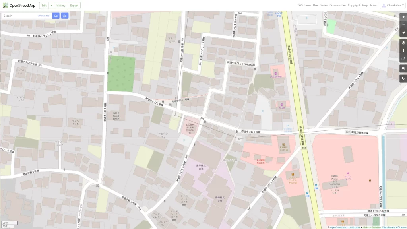This screenshot has width=407, height=229.
Task: Open the History tab
Action: [61, 6]
